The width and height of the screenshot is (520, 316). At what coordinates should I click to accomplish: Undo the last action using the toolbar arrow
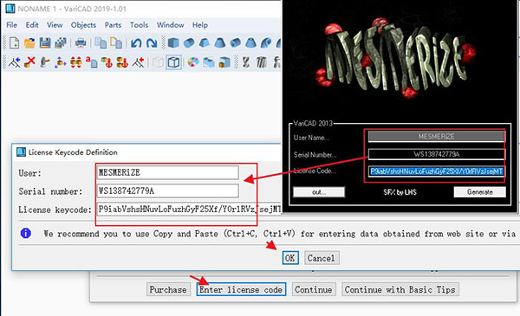[136, 43]
